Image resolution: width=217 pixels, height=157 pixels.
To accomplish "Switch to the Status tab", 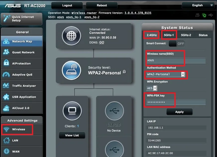I will (203, 35).
